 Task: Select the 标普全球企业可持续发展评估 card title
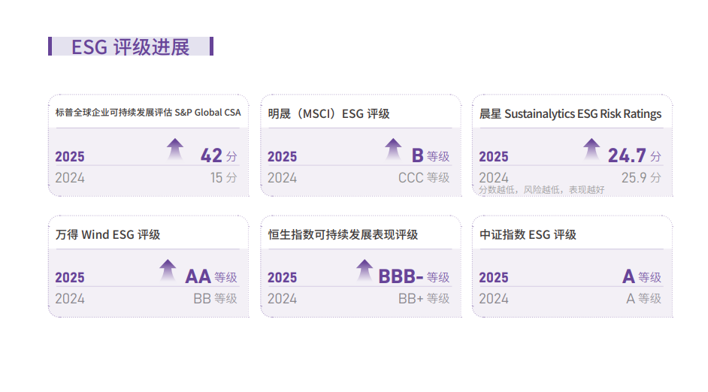point(148,113)
